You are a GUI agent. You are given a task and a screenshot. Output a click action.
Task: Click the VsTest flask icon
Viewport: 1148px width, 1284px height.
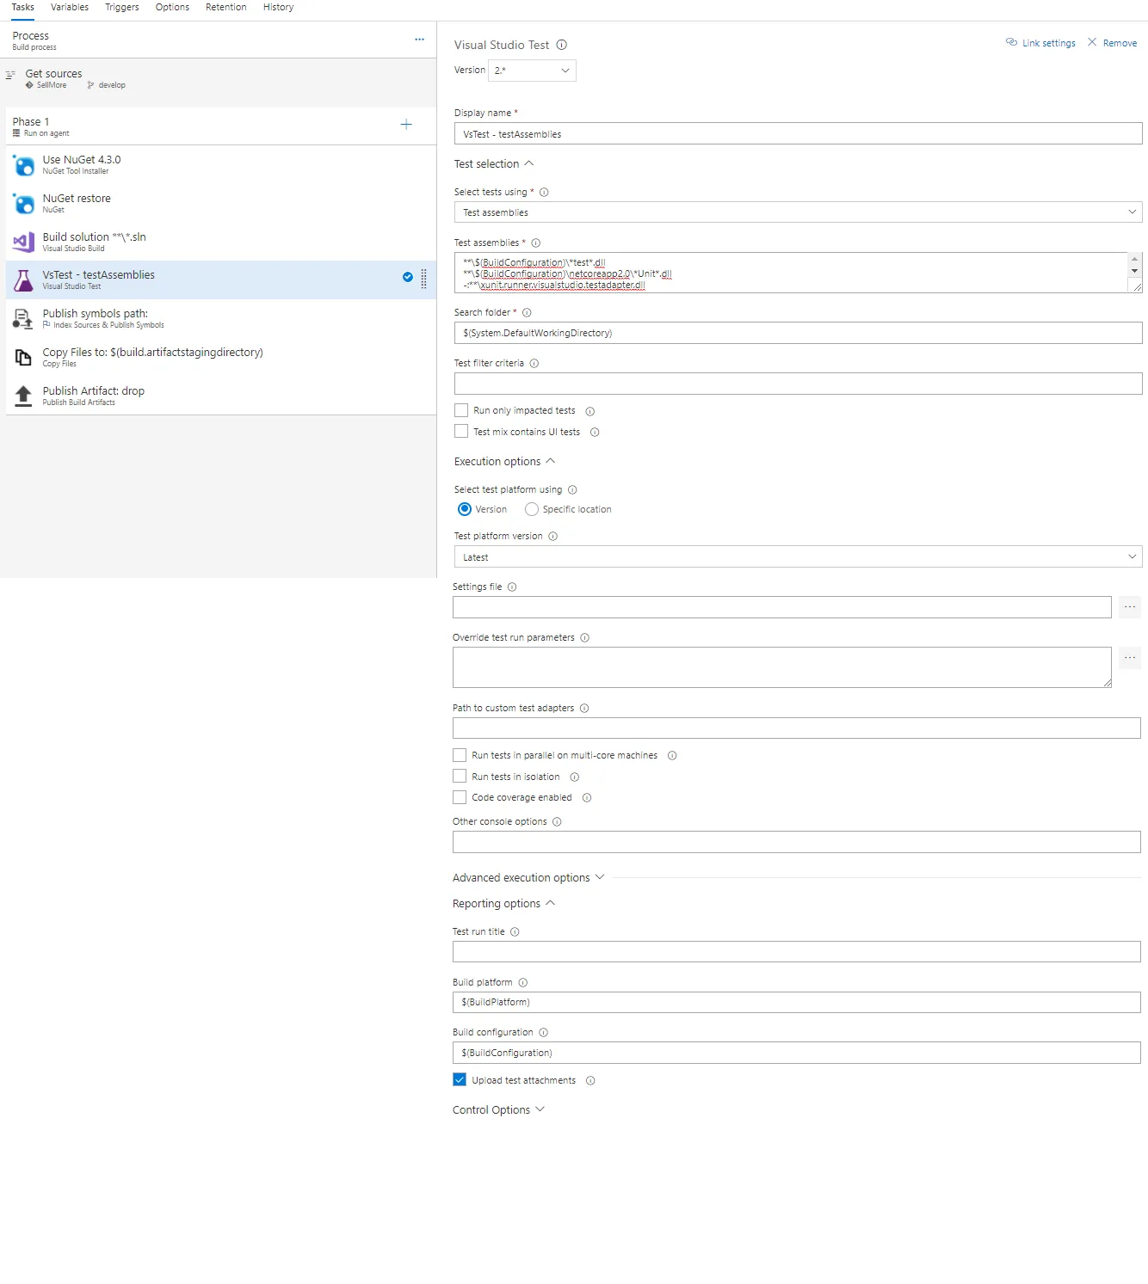point(24,280)
